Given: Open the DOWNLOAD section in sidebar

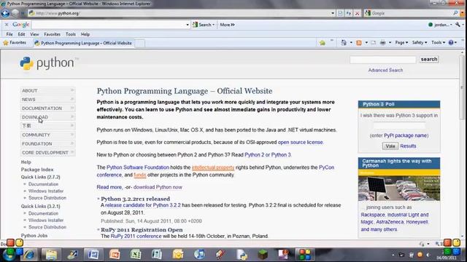Looking at the screenshot, I should 47,117.
